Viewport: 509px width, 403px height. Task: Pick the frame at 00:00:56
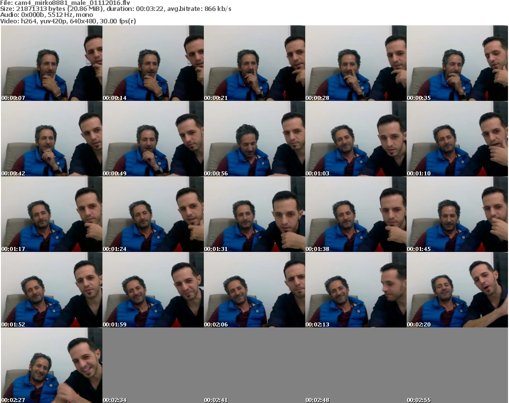[254, 139]
